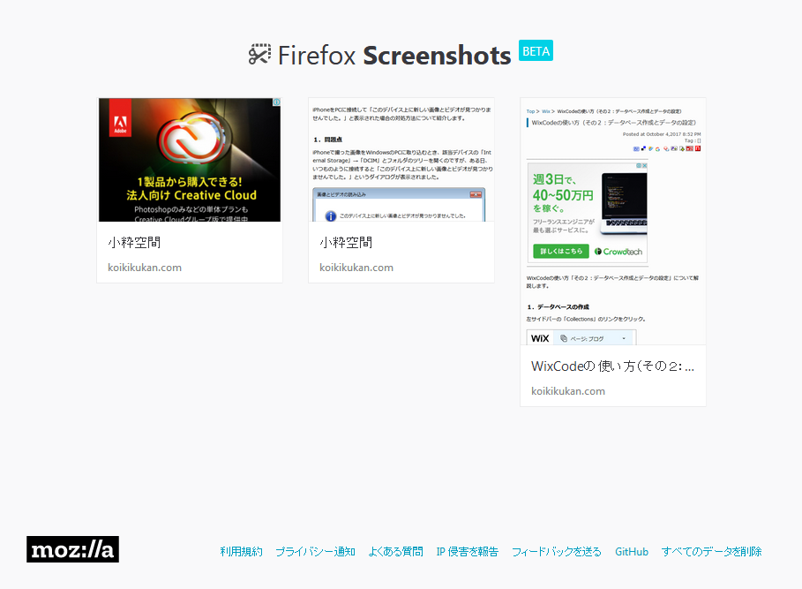Viewport: 802px width, 589px height.
Task: Open the よくある質問 FAQ link
Action: pyautogui.click(x=396, y=552)
